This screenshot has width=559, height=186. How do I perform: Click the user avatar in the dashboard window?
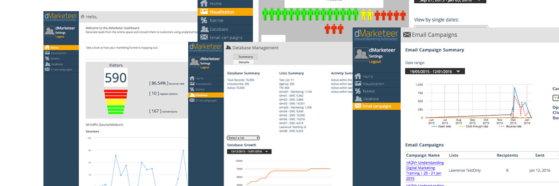[x=49, y=32]
